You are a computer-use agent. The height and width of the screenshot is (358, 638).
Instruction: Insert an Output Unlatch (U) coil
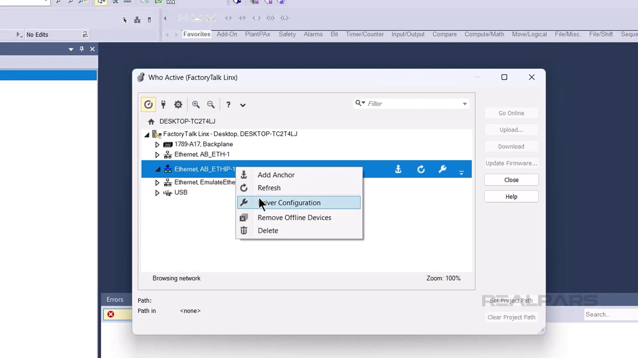pyautogui.click(x=270, y=18)
